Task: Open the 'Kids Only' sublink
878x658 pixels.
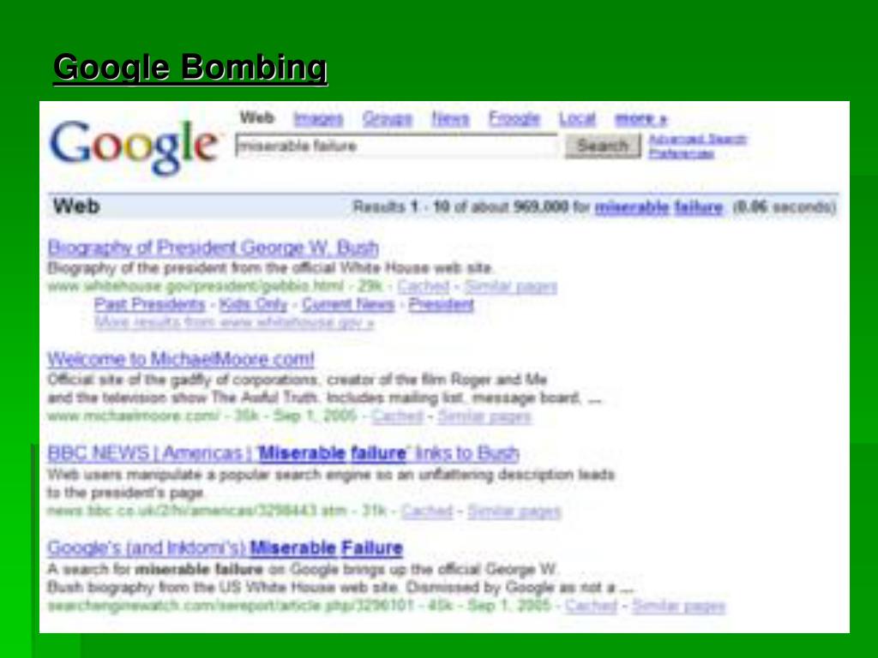Action: 253,305
